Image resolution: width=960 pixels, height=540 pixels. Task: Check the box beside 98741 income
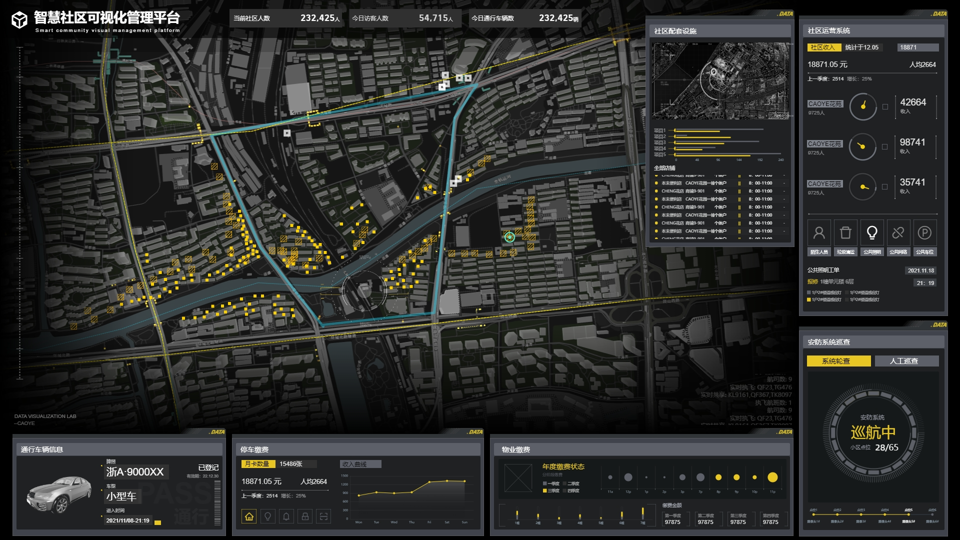(885, 146)
